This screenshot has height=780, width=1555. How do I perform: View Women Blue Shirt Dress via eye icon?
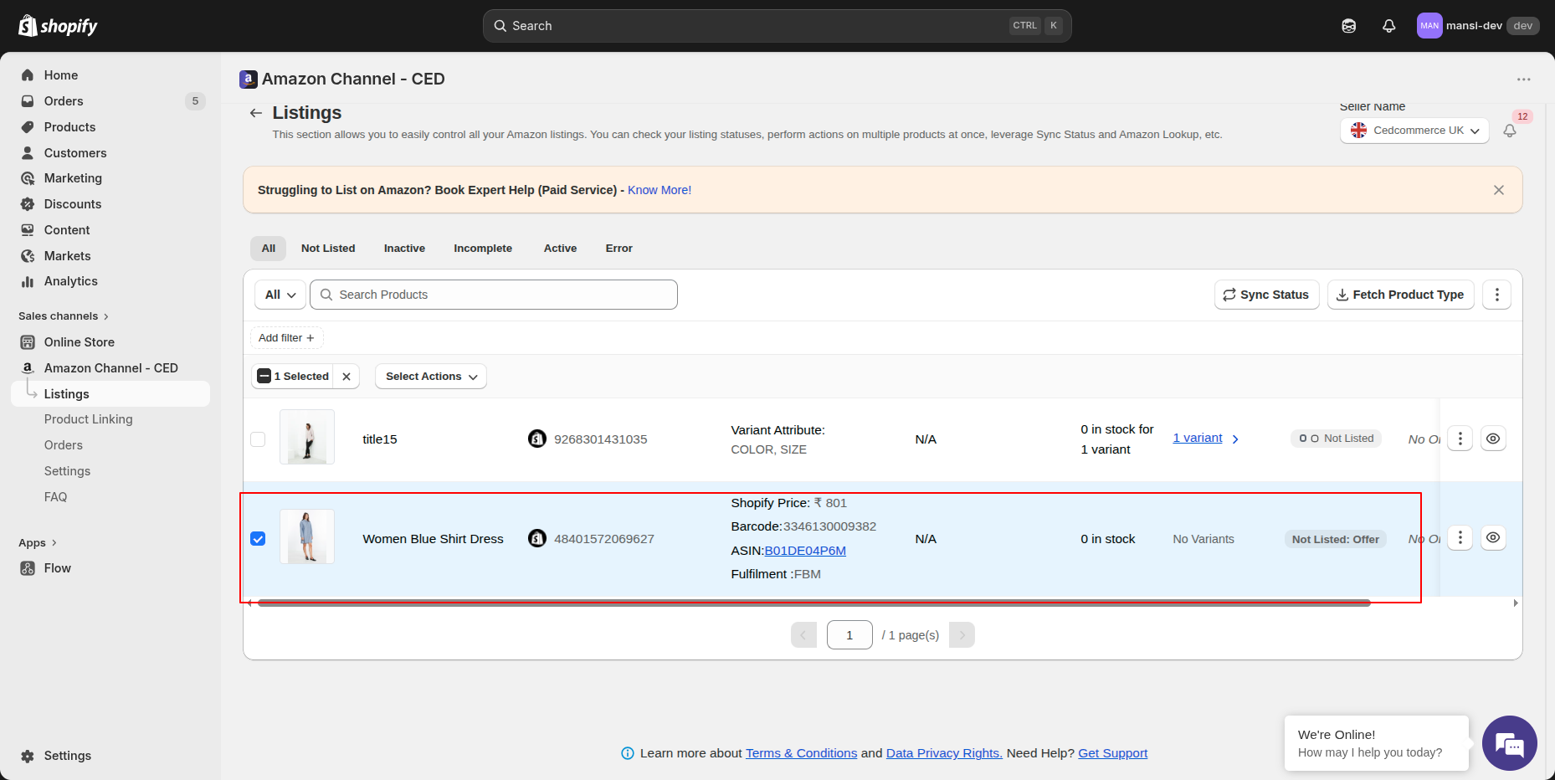point(1493,537)
